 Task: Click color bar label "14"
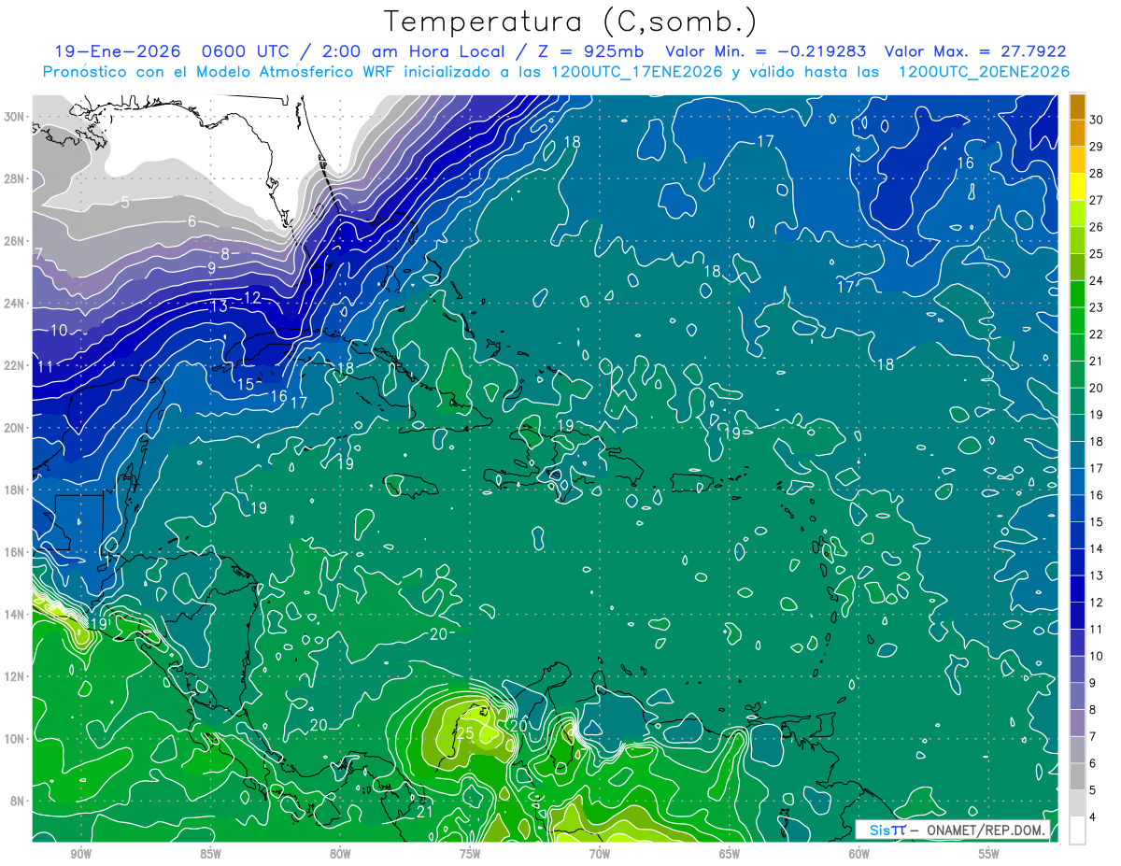(1098, 548)
